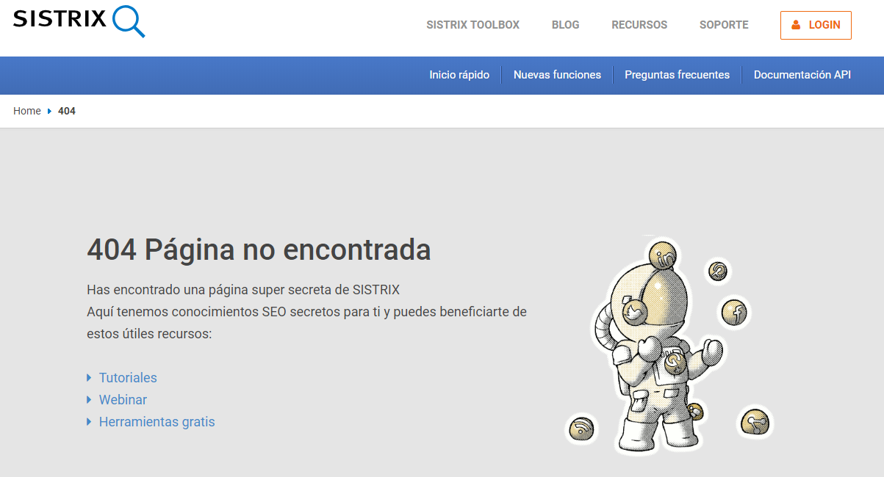The width and height of the screenshot is (884, 477).
Task: Select SOPORTE in the top navigation
Action: (x=724, y=25)
